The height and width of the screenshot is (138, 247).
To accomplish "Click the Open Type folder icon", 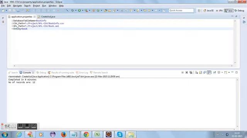I will click(106, 10).
